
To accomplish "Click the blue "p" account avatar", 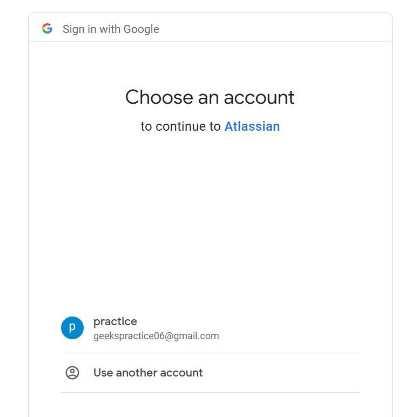I will [72, 328].
